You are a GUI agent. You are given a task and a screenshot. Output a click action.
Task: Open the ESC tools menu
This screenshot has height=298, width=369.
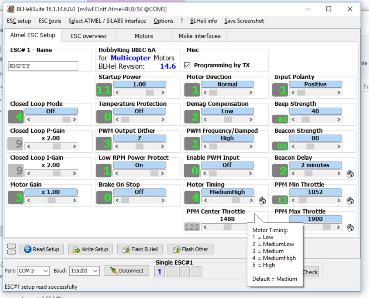tap(50, 21)
